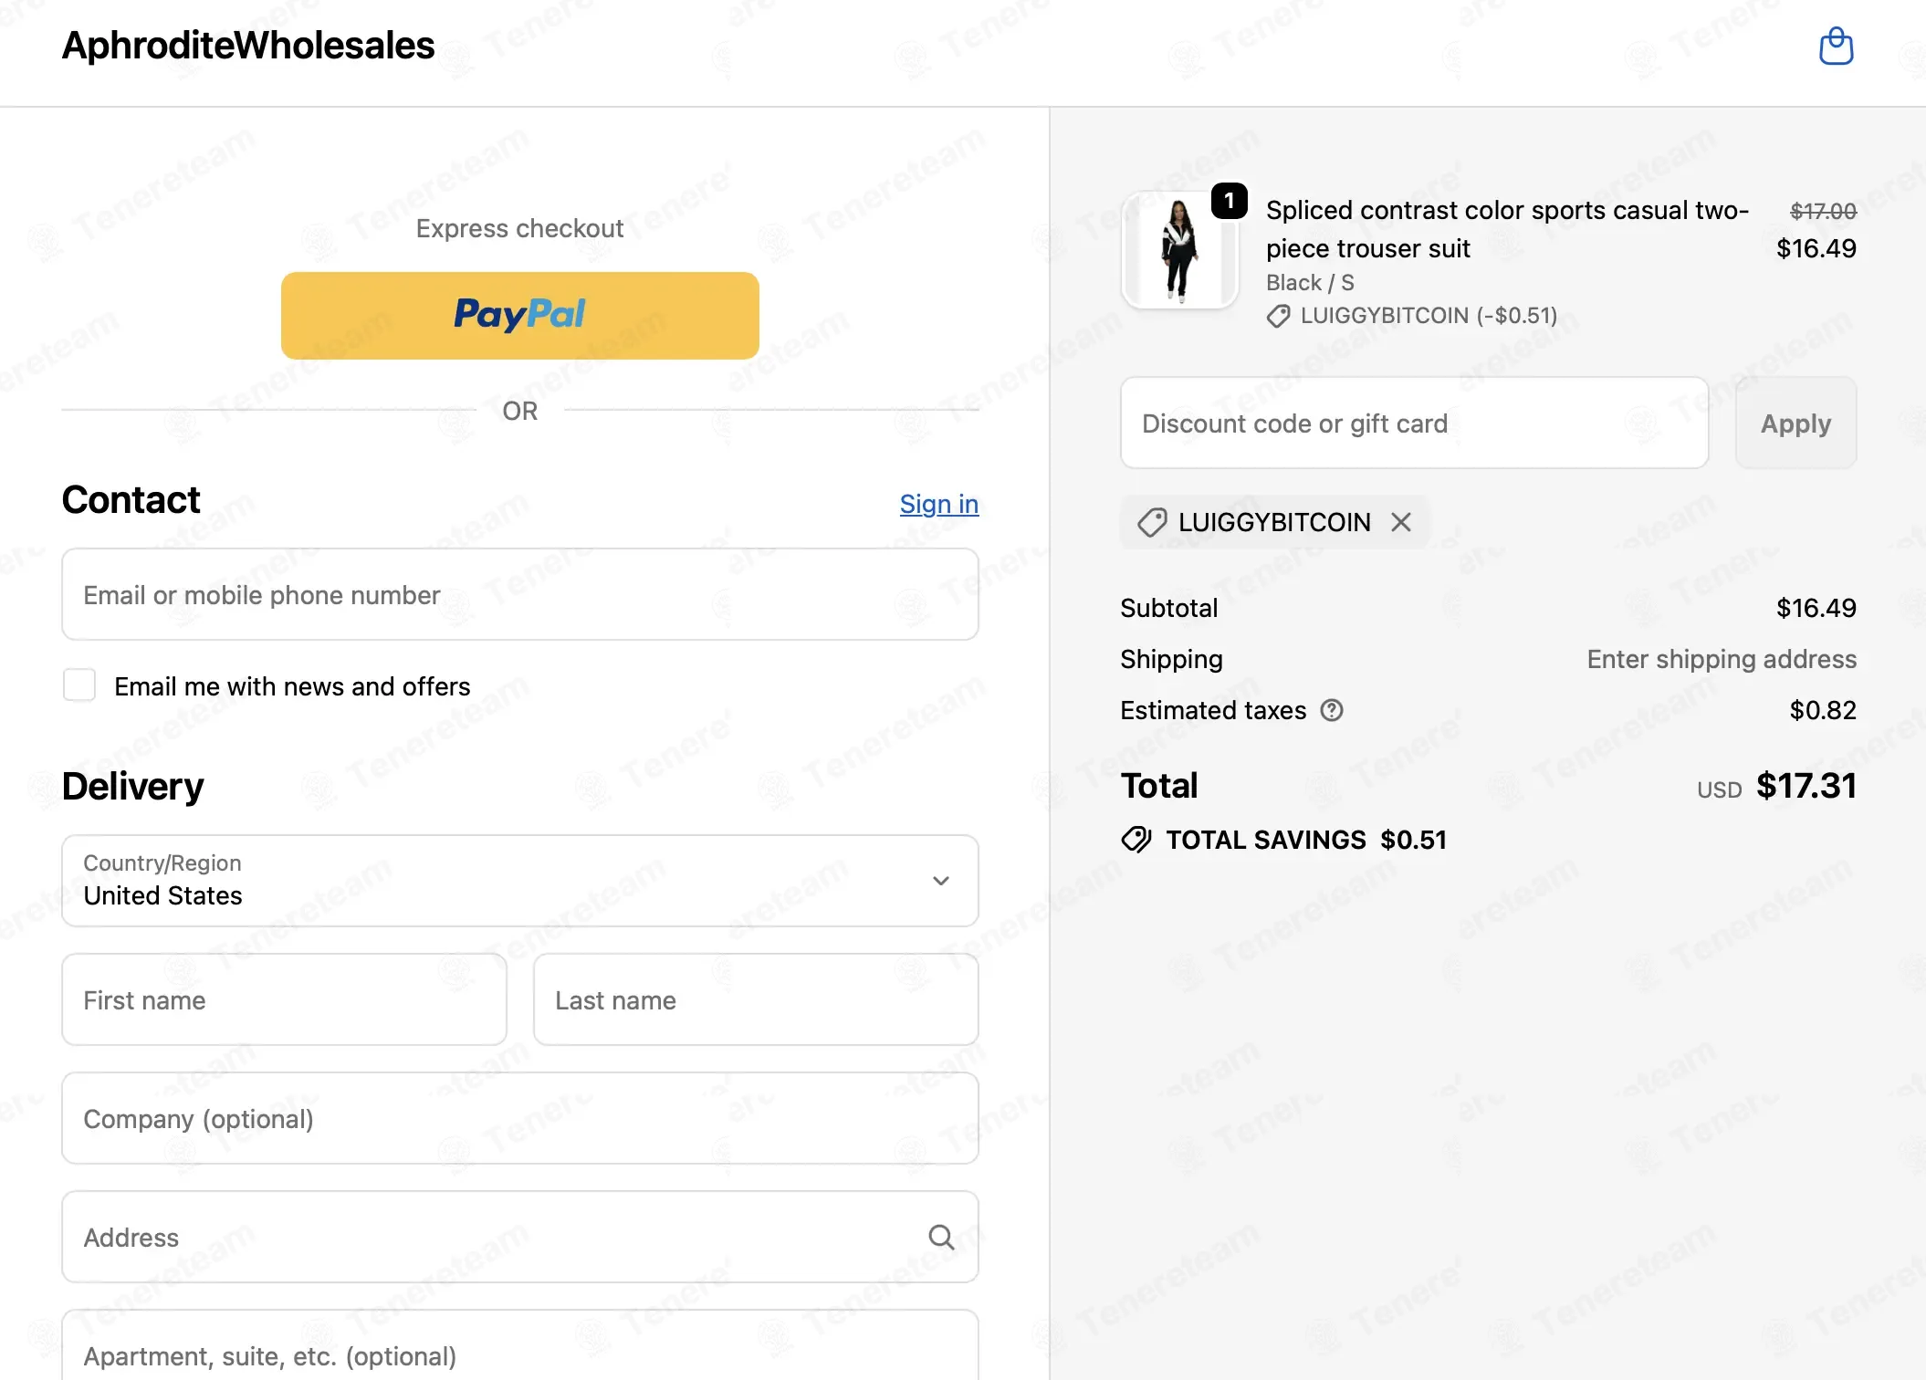Click the LUIGGYBITCOIN tag icon chip
1926x1380 pixels.
(1152, 522)
